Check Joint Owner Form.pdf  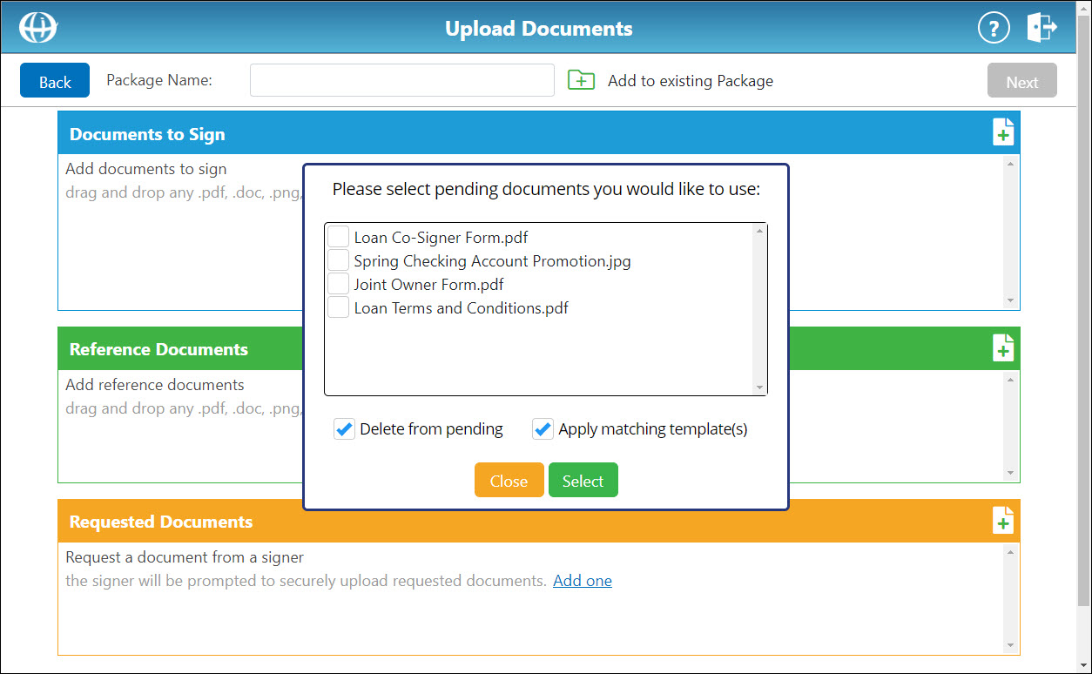(338, 283)
